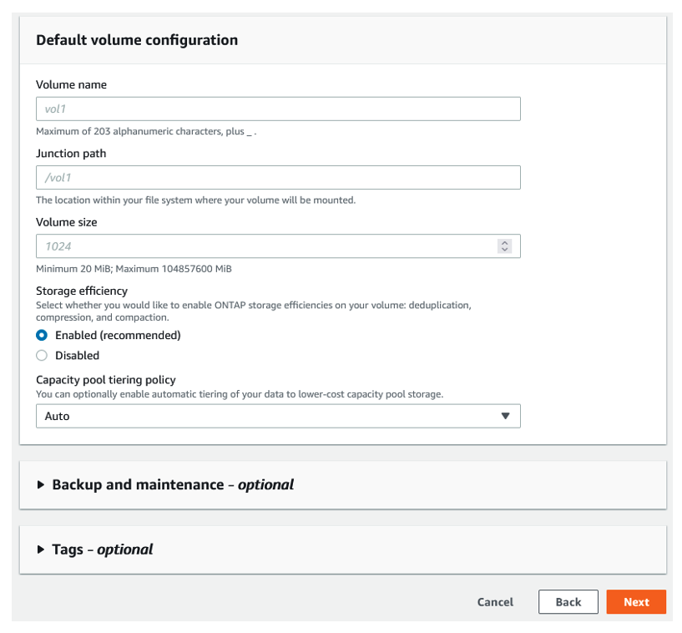
Task: Click the 'Enabled (recommended)' option label
Action: (x=118, y=335)
